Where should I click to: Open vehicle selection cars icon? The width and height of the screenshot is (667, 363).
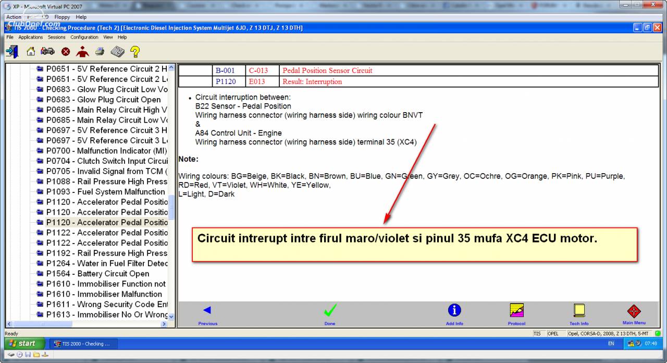tap(48, 52)
